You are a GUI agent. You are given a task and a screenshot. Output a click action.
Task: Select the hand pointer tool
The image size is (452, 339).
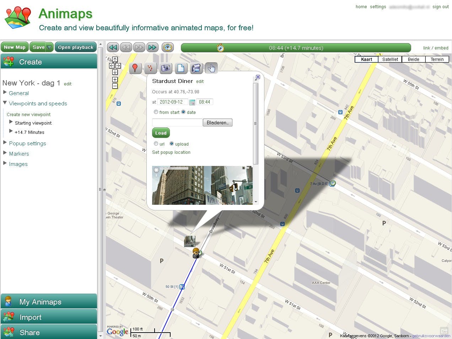point(211,68)
